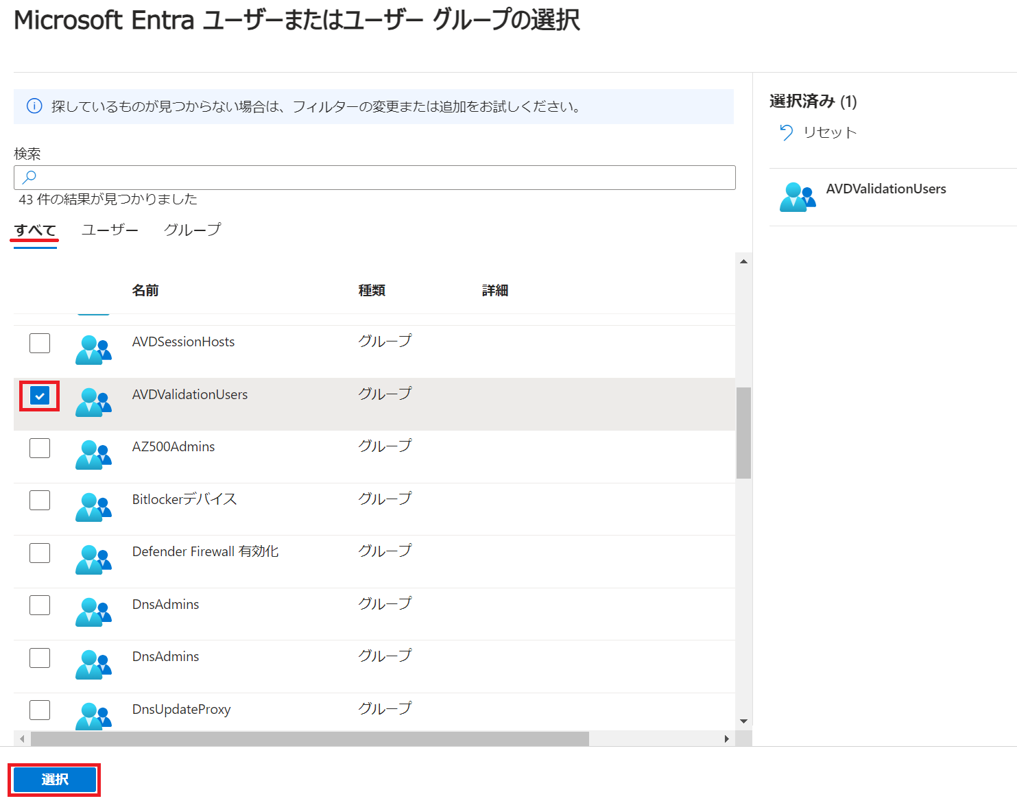Viewport: 1017px width, 803px height.
Task: Click the 選択済み (1) heading
Action: pyautogui.click(x=813, y=101)
